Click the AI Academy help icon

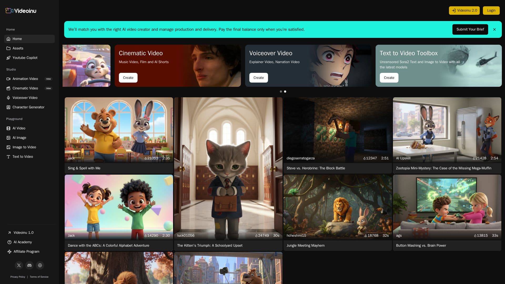coord(9,242)
